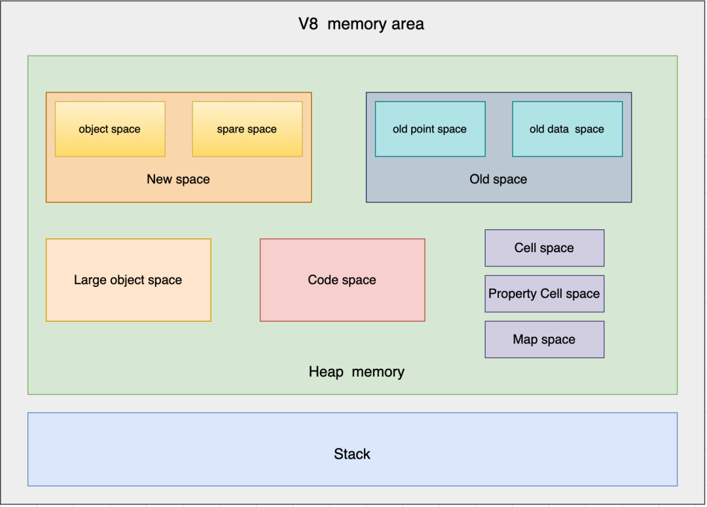
Task: Click the 'object space' yellow box
Action: pyautogui.click(x=110, y=129)
